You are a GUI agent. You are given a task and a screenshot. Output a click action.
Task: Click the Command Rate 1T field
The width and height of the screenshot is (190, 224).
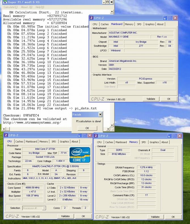click(x=146, y=195)
